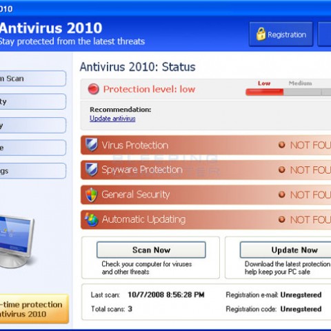Viewport: 331px width, 331px height.
Task: Click the red Protection level indicator orb
Action: [x=94, y=89]
